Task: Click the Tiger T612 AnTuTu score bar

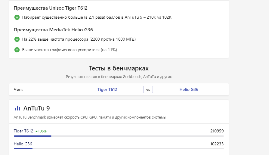Action: 32,136
